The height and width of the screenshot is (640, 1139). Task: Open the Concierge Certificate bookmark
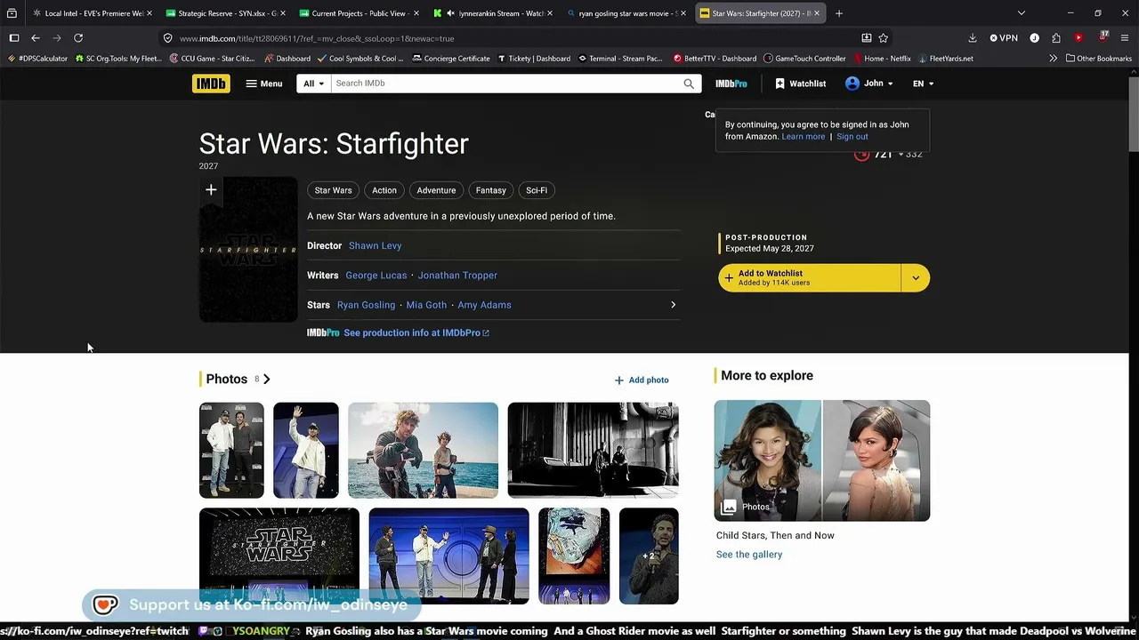451,59
